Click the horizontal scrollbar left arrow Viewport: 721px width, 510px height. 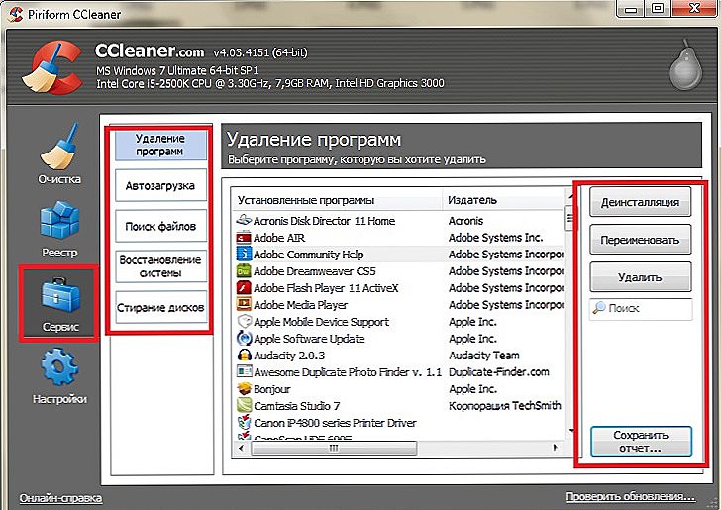[x=242, y=448]
